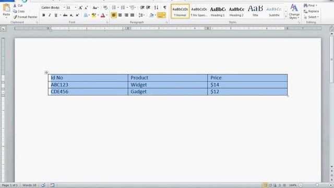The width and height of the screenshot is (334, 188).
Task: Apply the No Spacing style
Action: (199, 11)
